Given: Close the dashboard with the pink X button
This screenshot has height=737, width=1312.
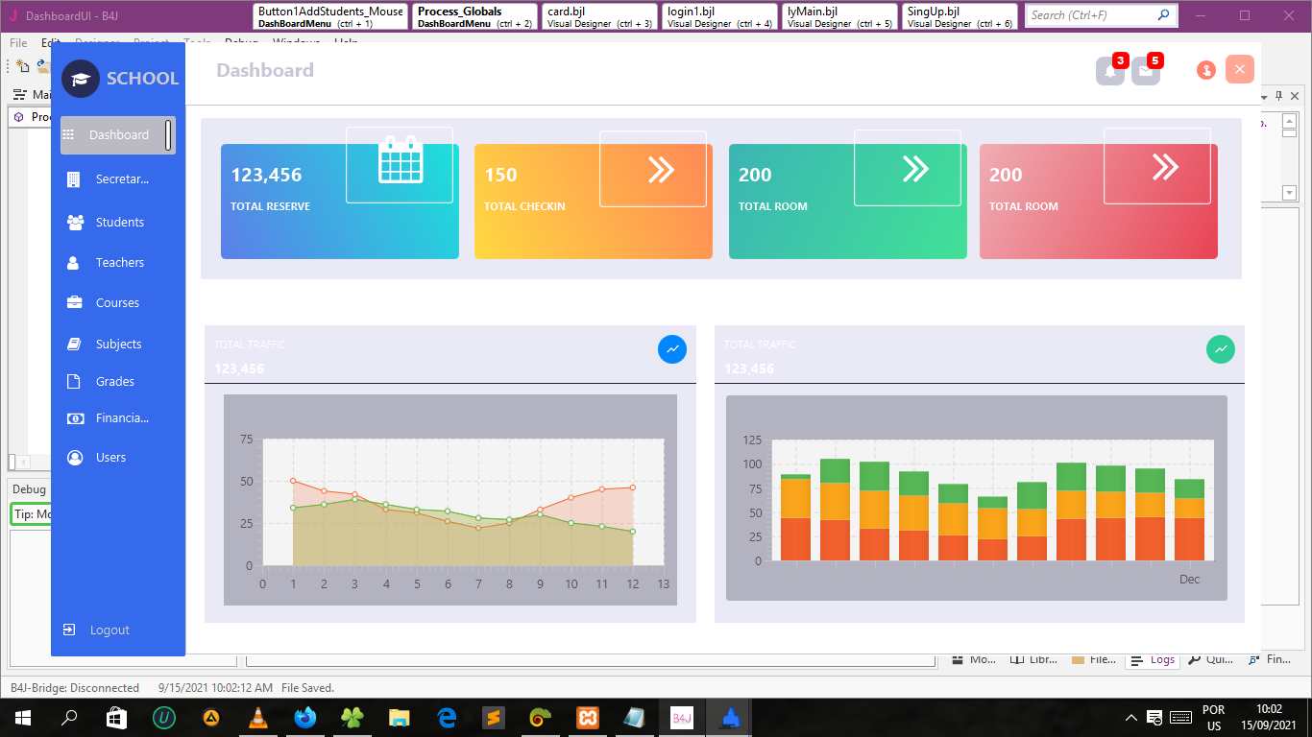Looking at the screenshot, I should click(x=1240, y=69).
